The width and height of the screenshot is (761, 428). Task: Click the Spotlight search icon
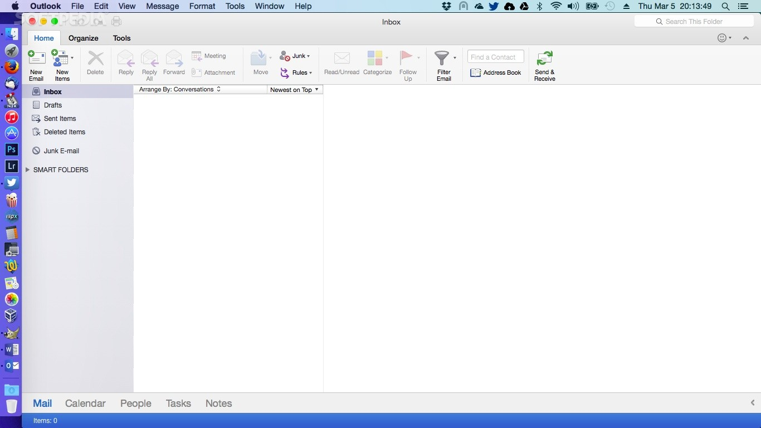tap(725, 6)
